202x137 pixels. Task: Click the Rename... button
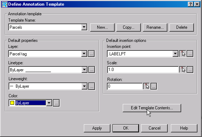coord(155,27)
